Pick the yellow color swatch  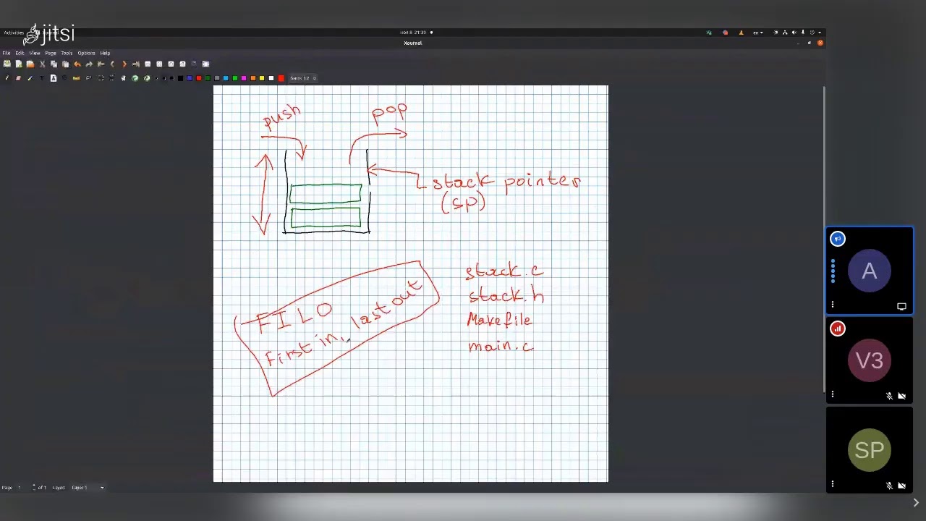262,78
